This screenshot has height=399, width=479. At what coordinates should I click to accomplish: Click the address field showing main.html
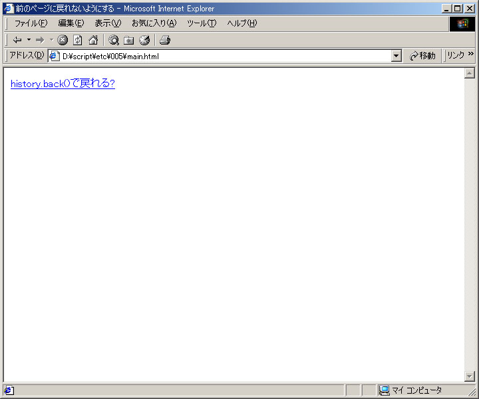click(225, 56)
